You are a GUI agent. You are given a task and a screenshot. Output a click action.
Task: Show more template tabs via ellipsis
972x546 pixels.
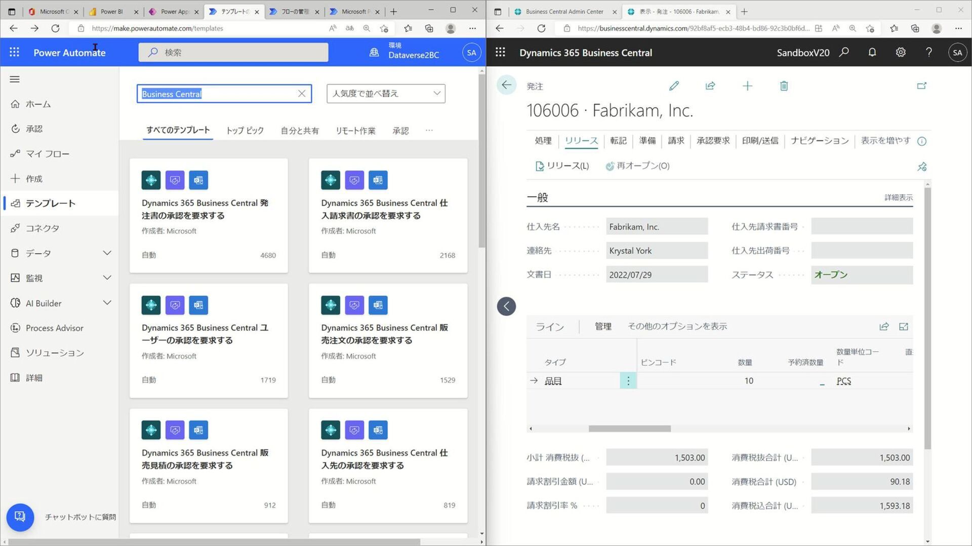tap(429, 130)
